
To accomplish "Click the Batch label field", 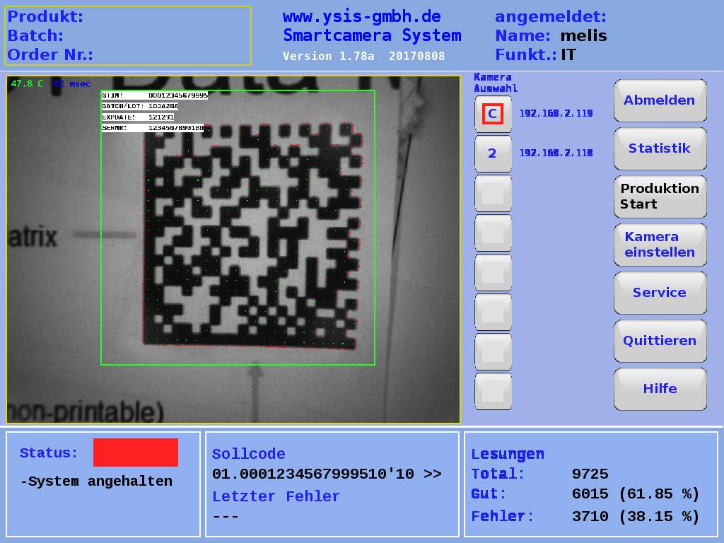I will tap(35, 35).
